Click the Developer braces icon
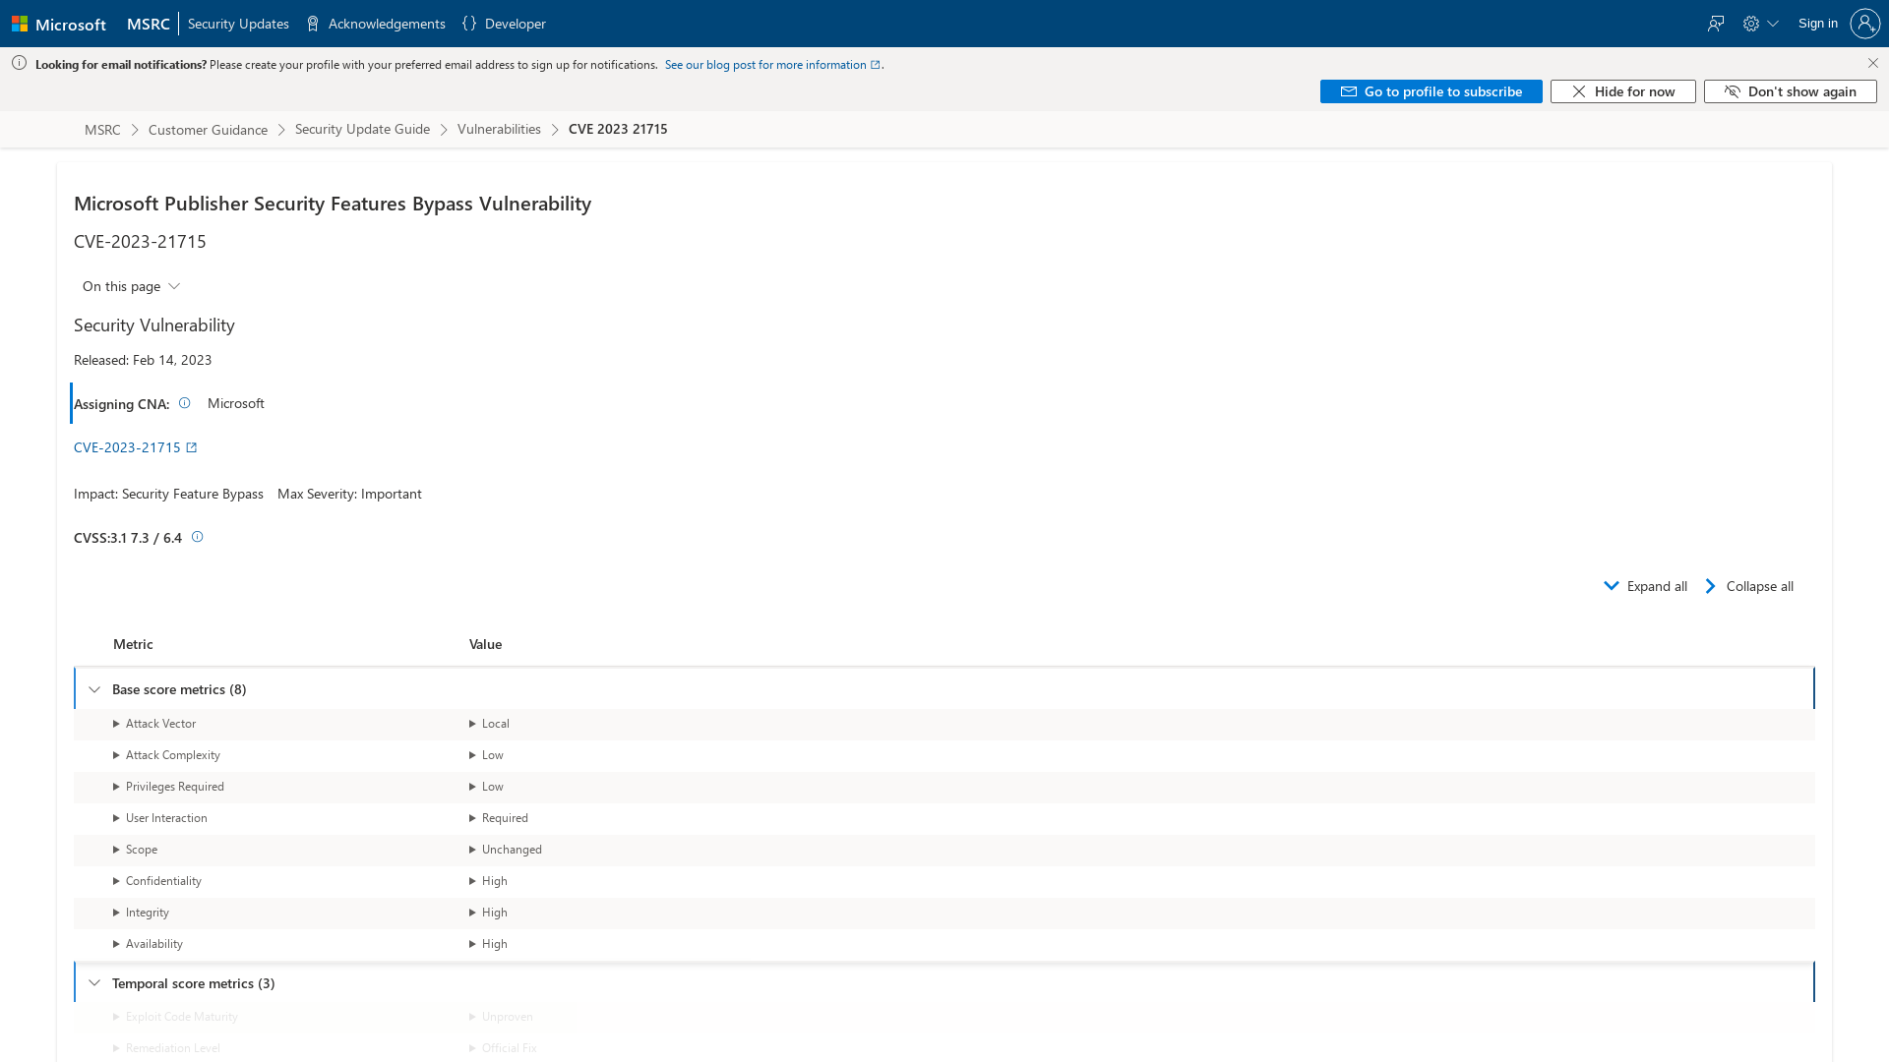Viewport: 1889px width, 1062px height. (x=469, y=24)
